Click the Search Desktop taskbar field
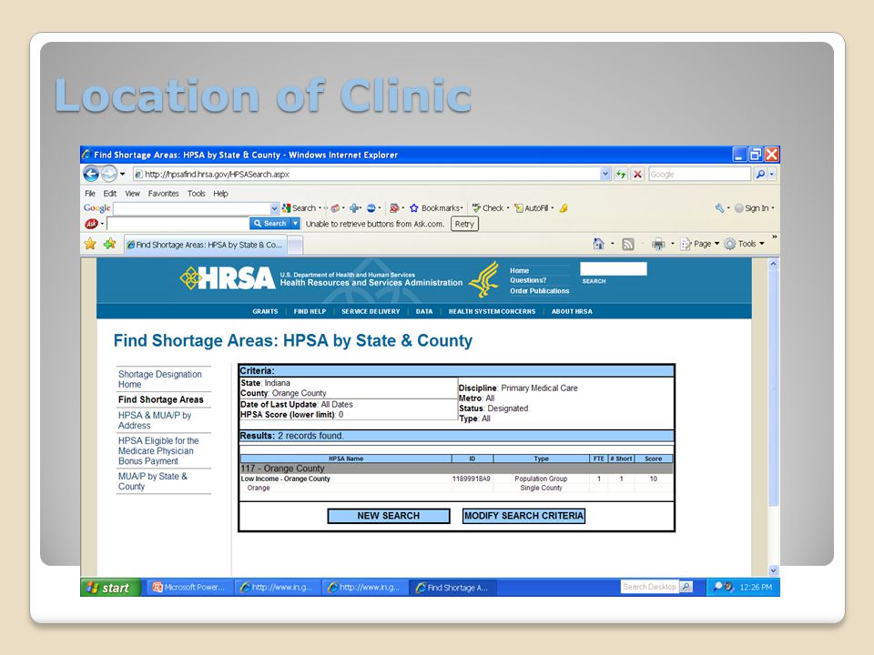 (x=650, y=587)
